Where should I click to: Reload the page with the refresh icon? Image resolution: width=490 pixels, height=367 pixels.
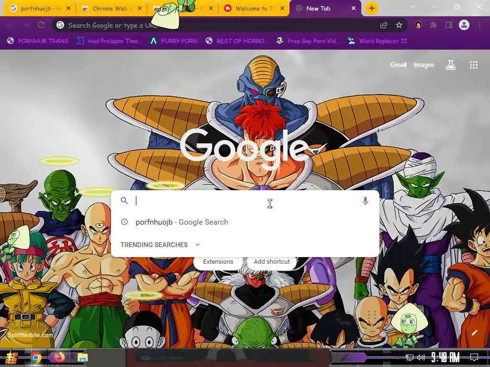click(41, 25)
